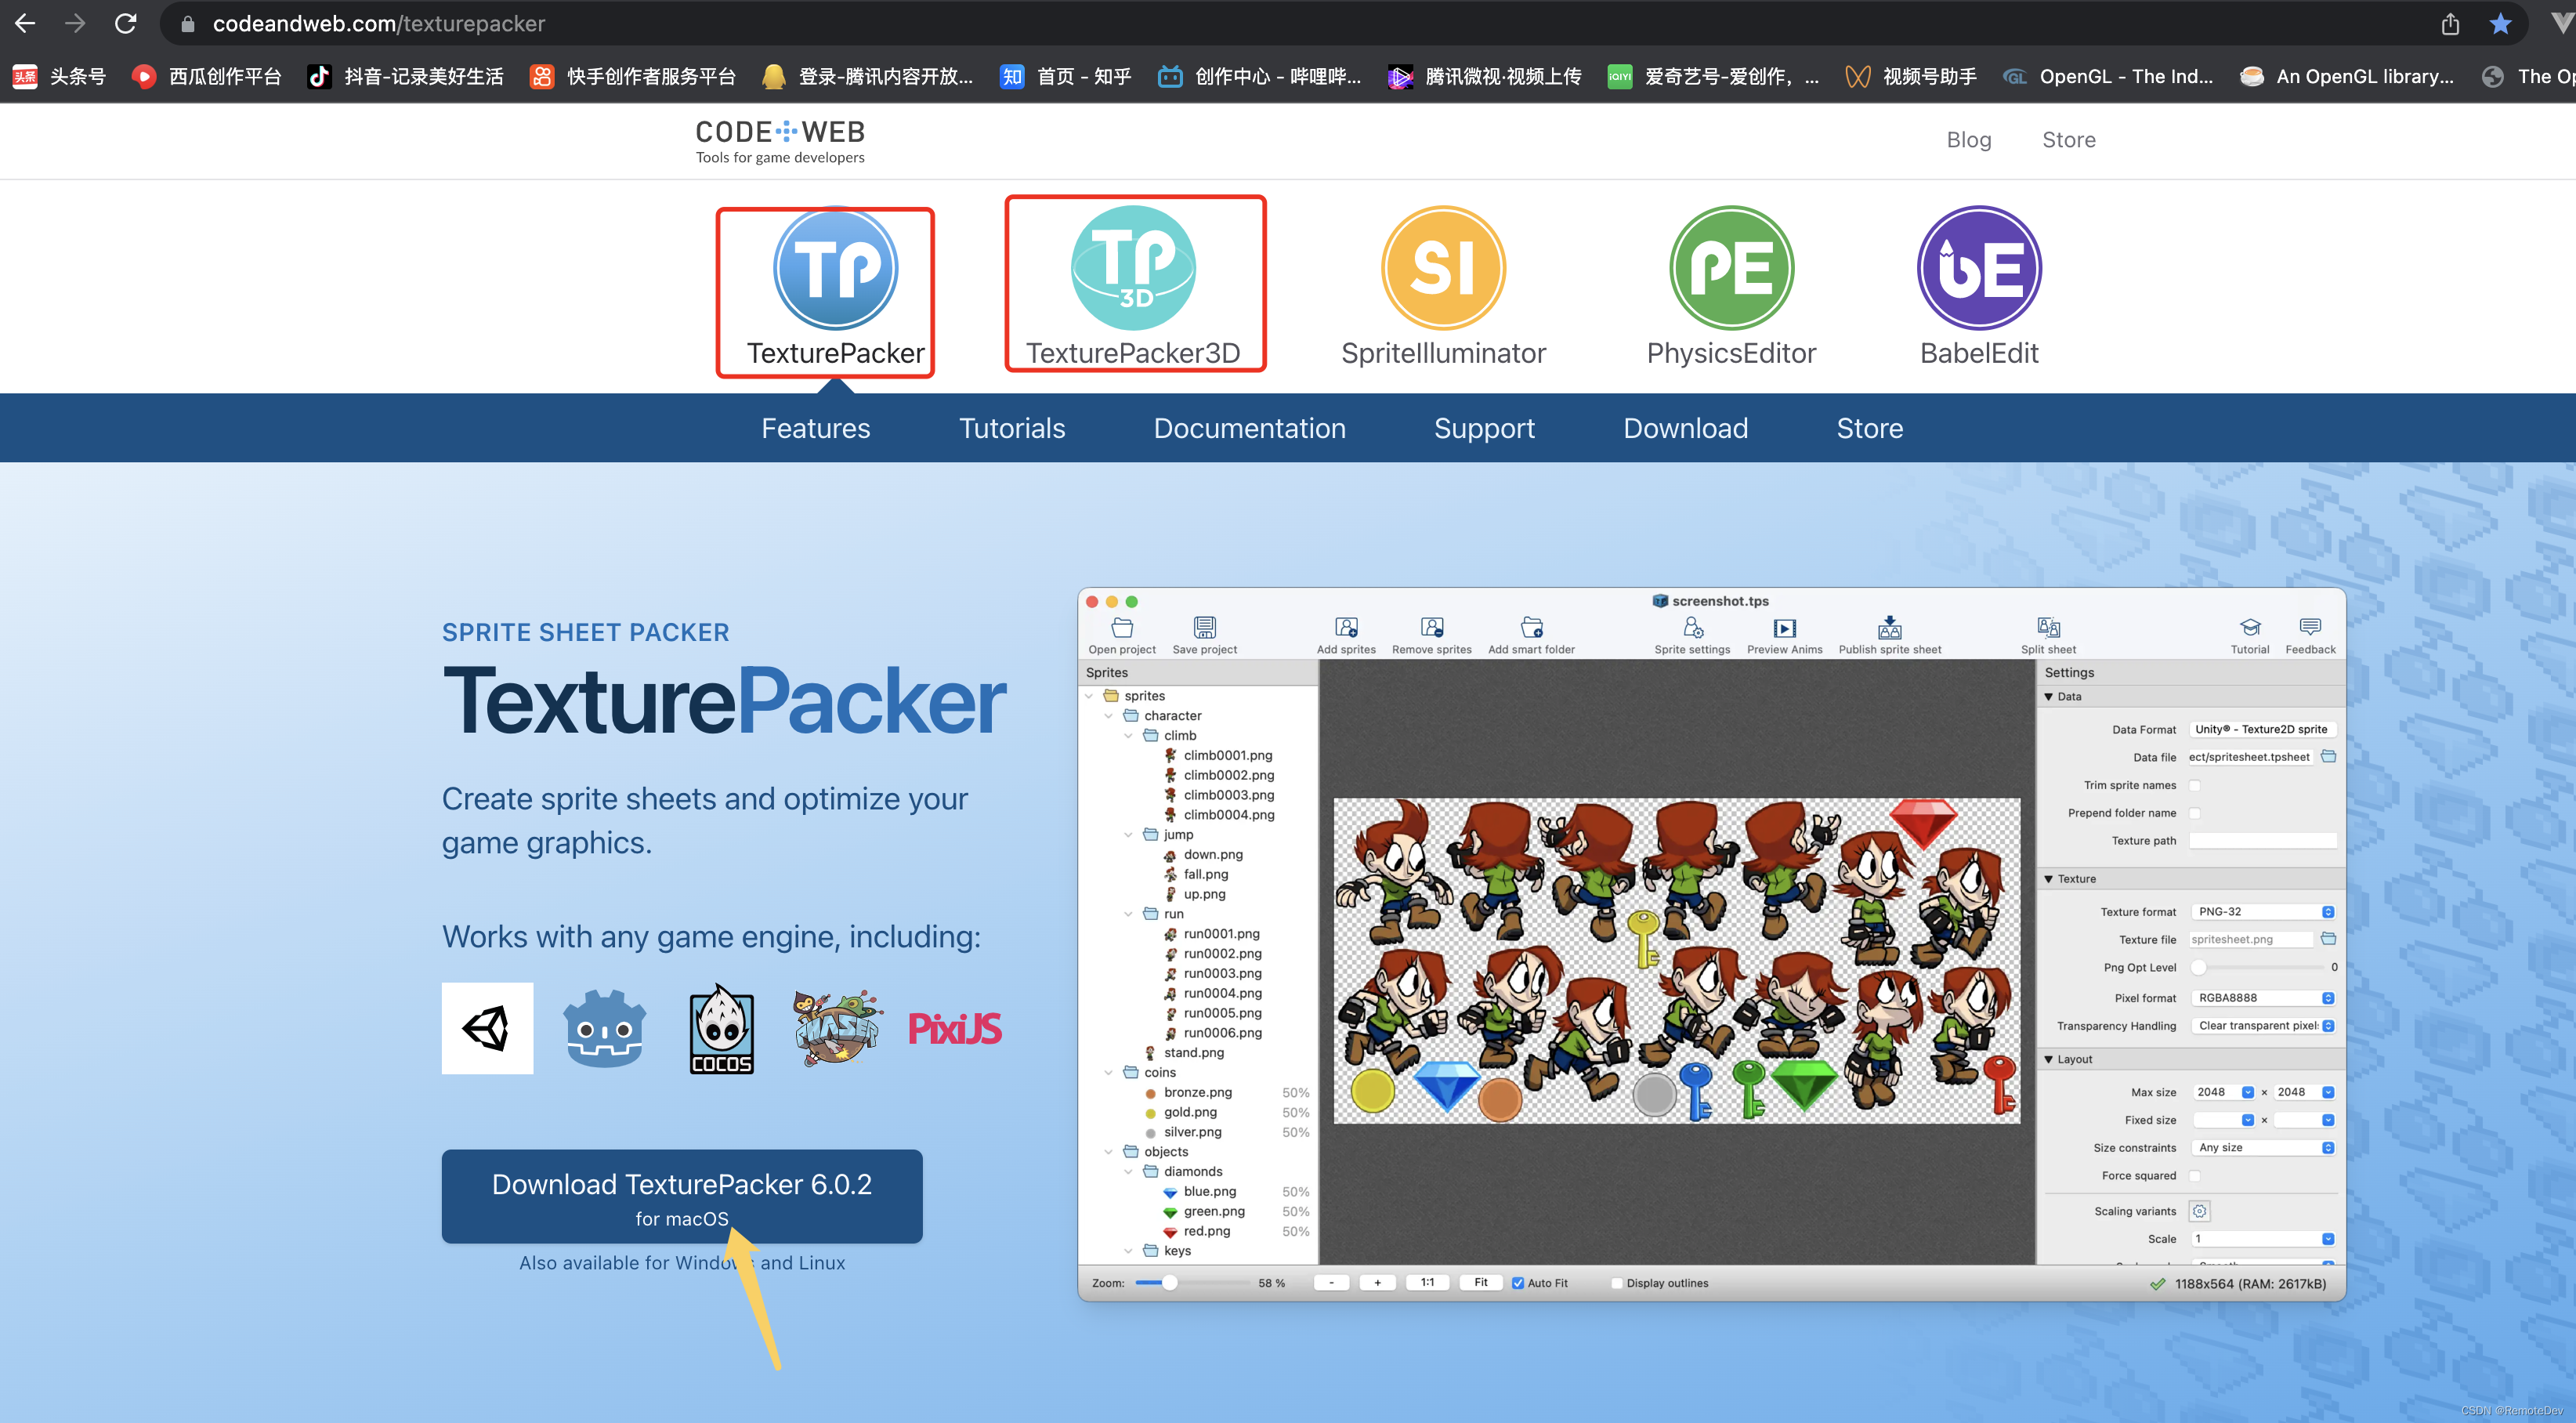Open the BabelEdit product icon

(x=1979, y=268)
